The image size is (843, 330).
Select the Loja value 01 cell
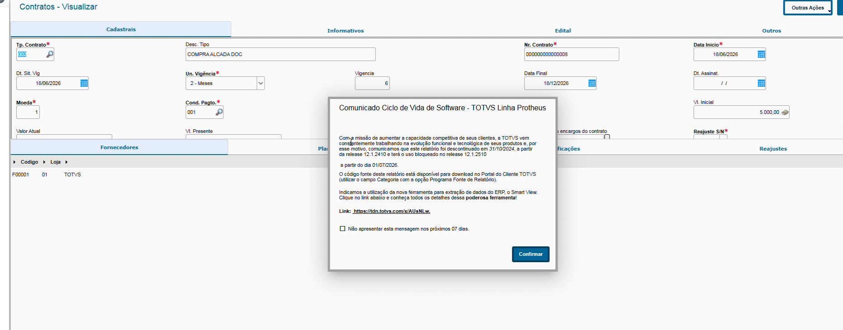45,174
